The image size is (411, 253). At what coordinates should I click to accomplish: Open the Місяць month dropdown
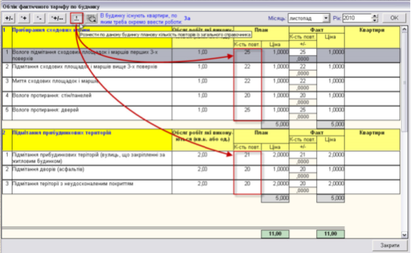coord(326,18)
